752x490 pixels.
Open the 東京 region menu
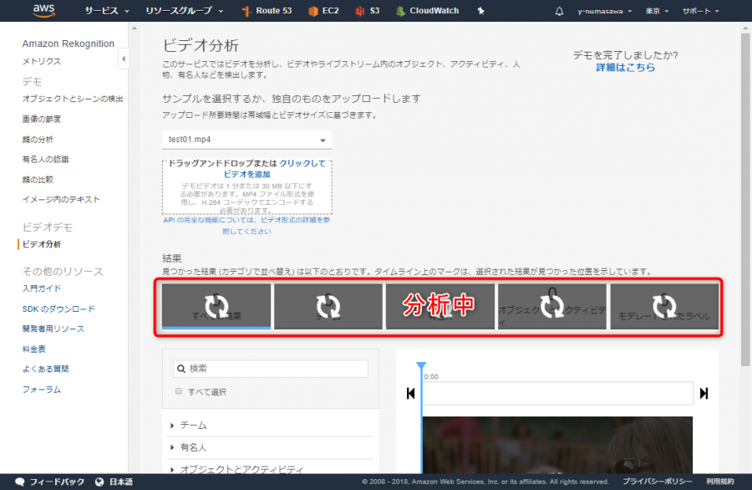point(657,11)
